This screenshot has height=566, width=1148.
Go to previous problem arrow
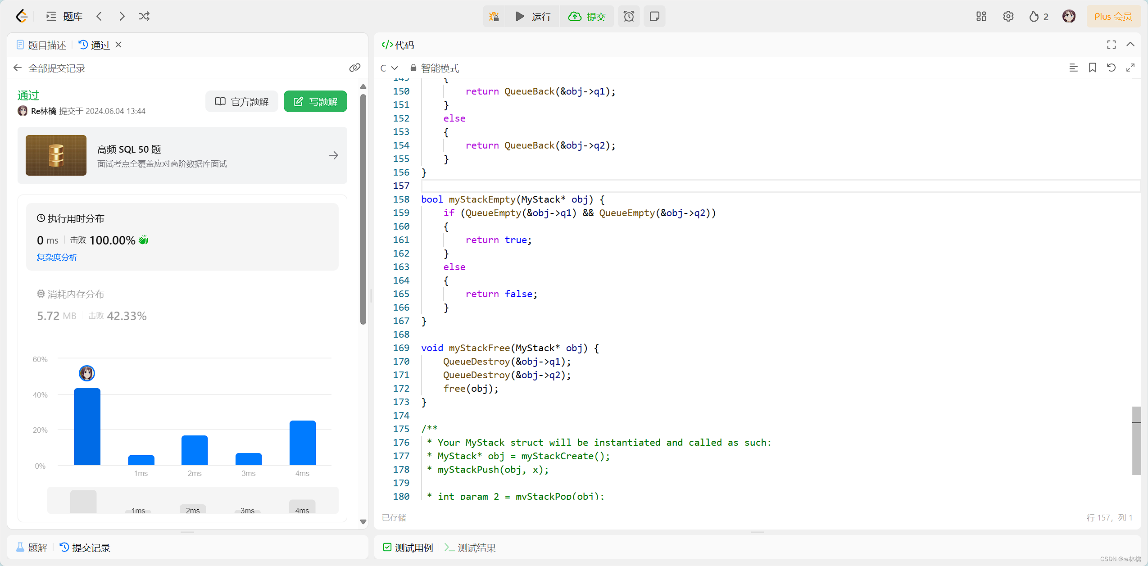(x=99, y=16)
